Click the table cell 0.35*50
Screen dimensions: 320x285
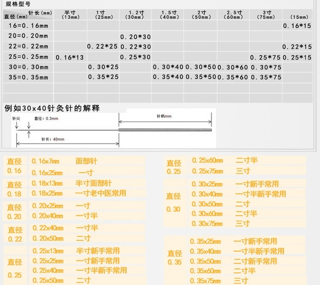pyautogui.click(x=201, y=77)
